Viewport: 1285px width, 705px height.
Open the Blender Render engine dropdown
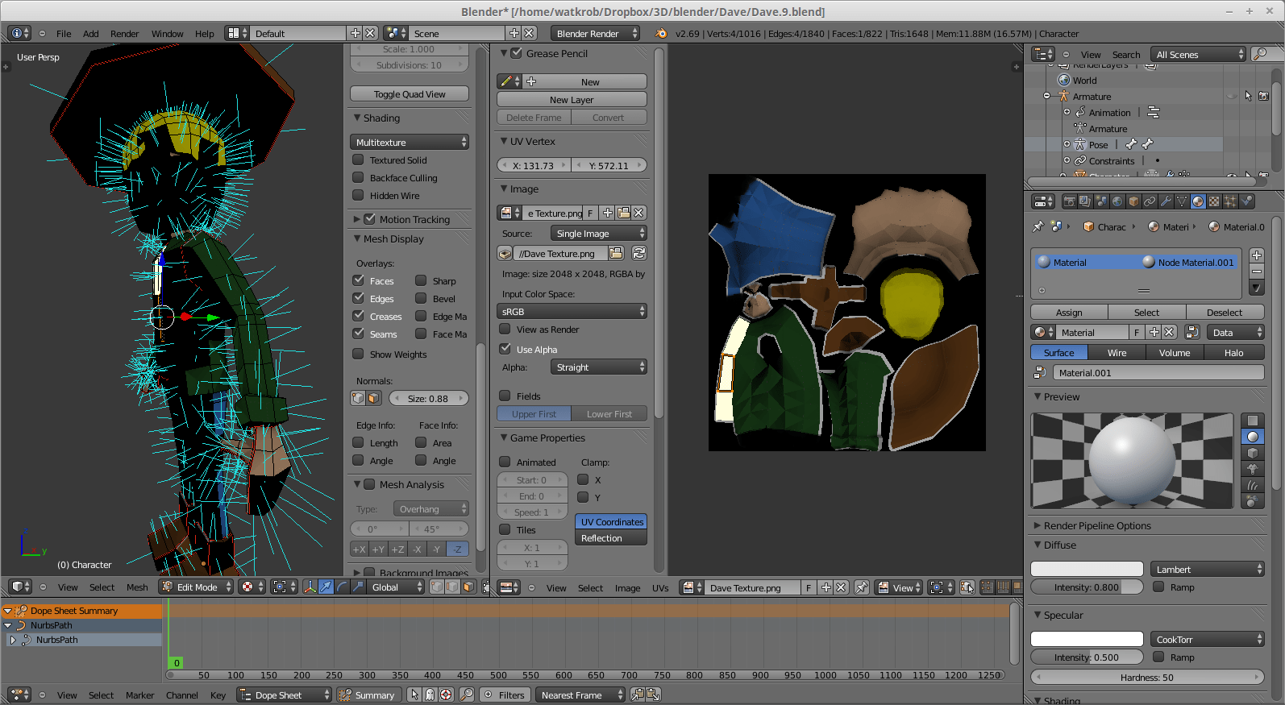click(x=595, y=34)
